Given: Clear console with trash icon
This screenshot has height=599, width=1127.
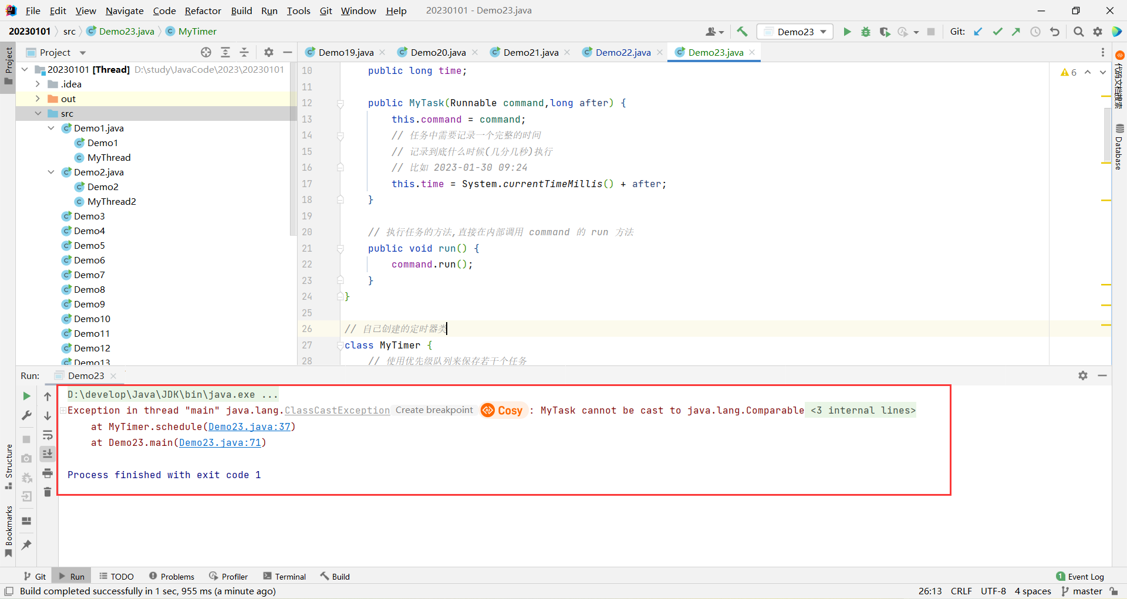Looking at the screenshot, I should (48, 492).
